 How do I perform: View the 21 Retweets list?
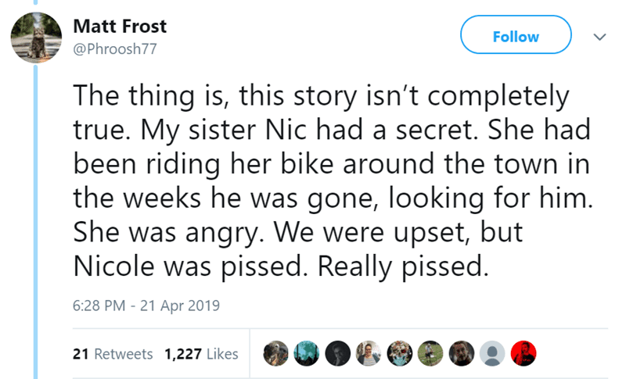click(x=112, y=353)
